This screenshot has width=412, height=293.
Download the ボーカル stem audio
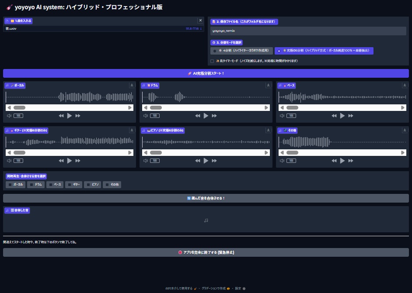[132, 86]
